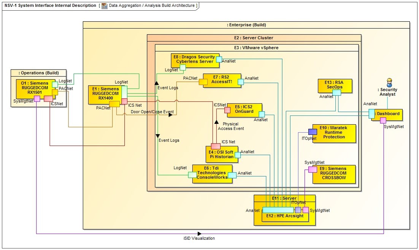
Task: Select the red ICSNet port on E5 OnGuard
Action: coord(227,110)
